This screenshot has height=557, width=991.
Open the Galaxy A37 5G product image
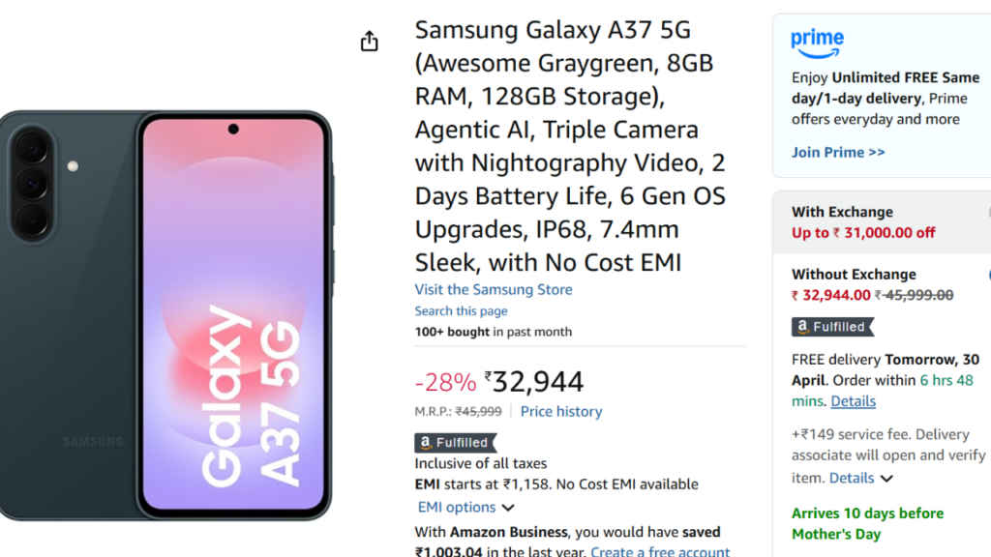tap(165, 315)
